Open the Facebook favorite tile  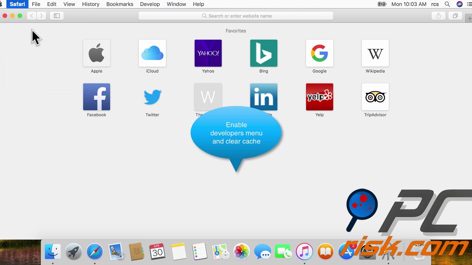(x=97, y=97)
